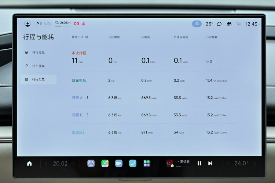The height and width of the screenshot is (183, 275).
Task: Tap the 871 kWh lifetime consumption value
Action: pos(147,132)
